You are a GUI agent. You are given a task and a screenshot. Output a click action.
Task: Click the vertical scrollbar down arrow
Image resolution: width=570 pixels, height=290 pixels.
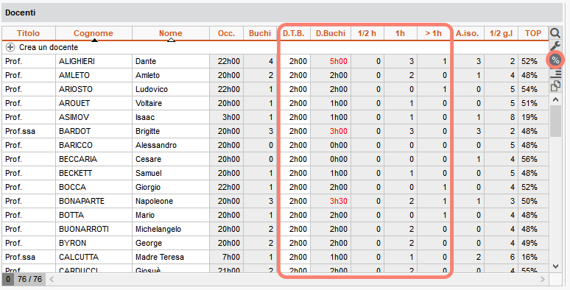pos(555,266)
